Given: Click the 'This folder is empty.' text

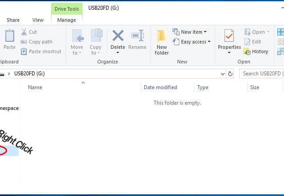Looking at the screenshot, I should [x=177, y=103].
